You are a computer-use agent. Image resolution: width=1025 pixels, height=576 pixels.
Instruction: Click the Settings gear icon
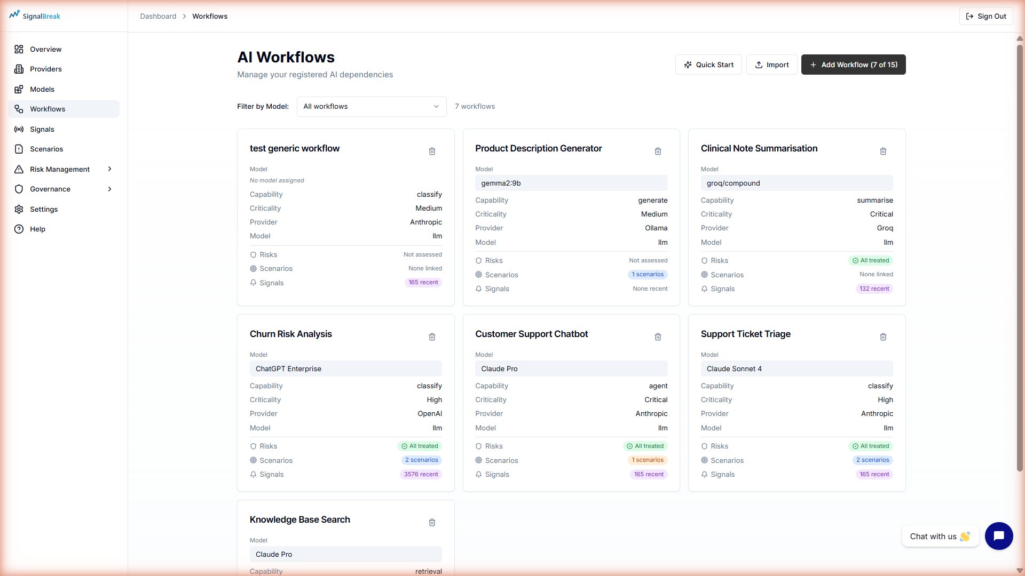19,209
